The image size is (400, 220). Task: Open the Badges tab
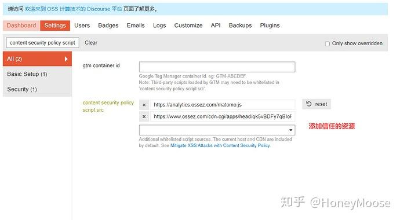(108, 25)
